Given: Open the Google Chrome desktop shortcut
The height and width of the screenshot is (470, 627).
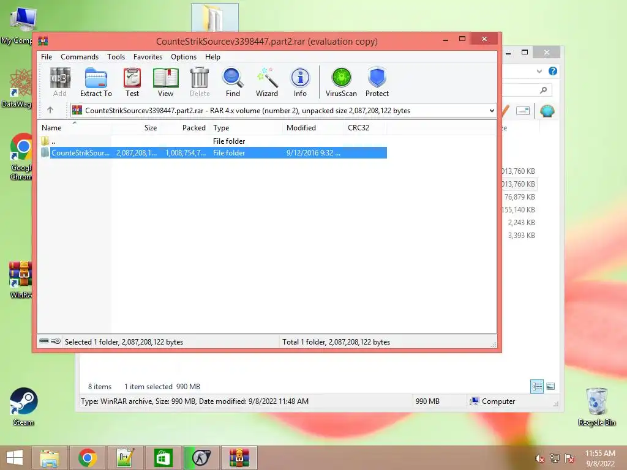Looking at the screenshot, I should tap(21, 157).
